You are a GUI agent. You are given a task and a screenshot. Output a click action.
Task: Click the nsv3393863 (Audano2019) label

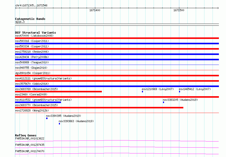(x=76, y=121)
